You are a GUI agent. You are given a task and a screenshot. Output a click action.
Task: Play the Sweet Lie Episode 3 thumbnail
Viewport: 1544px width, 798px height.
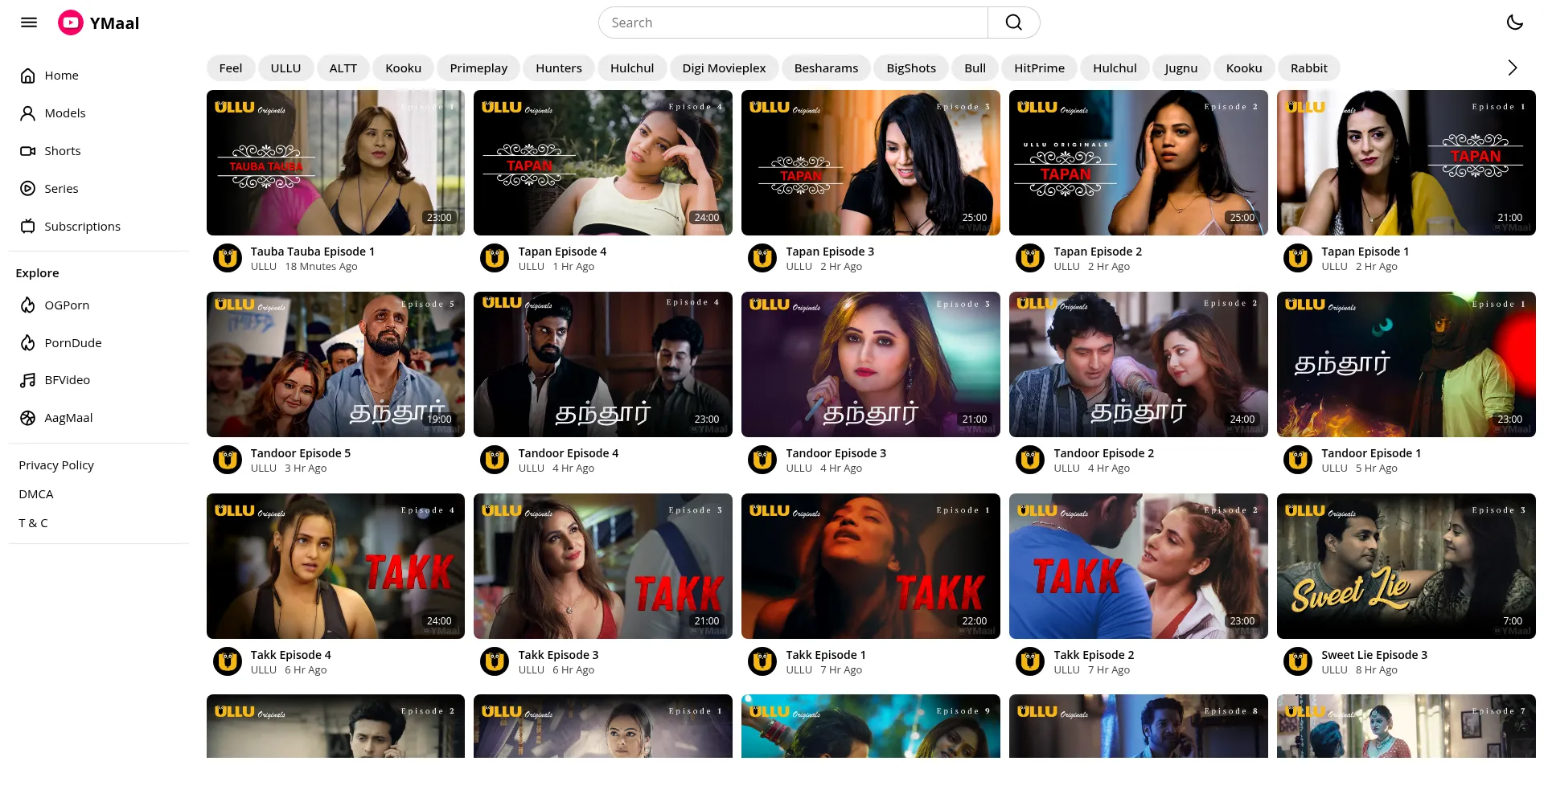[x=1406, y=566]
